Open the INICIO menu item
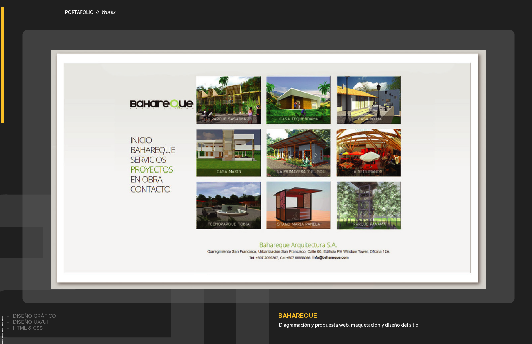 coord(141,140)
